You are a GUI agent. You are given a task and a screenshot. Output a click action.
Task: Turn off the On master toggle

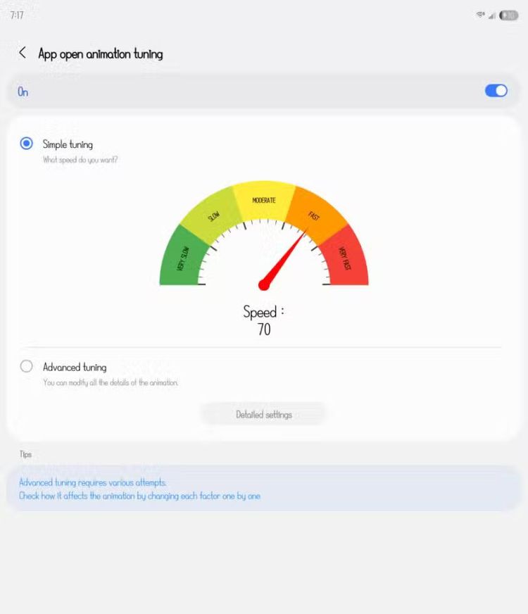(496, 91)
